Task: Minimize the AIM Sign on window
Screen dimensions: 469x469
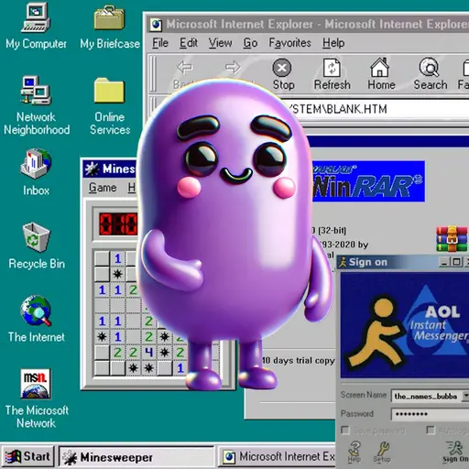Action: [x=444, y=262]
